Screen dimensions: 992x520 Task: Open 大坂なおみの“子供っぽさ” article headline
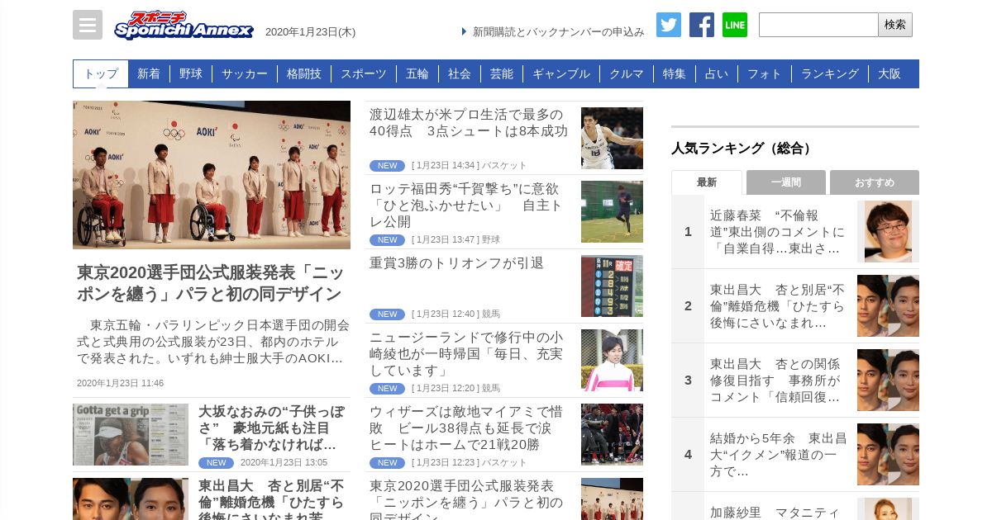pos(271,428)
